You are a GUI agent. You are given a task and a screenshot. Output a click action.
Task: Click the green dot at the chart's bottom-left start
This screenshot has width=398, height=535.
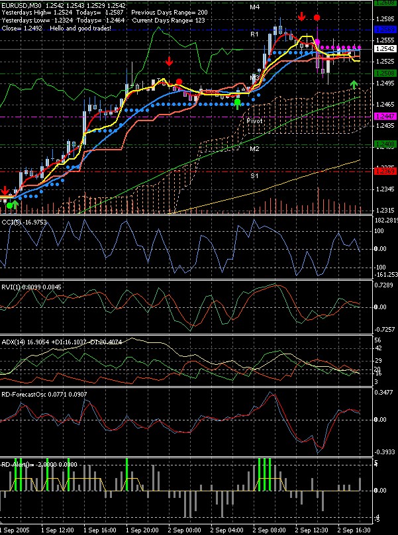(9, 205)
